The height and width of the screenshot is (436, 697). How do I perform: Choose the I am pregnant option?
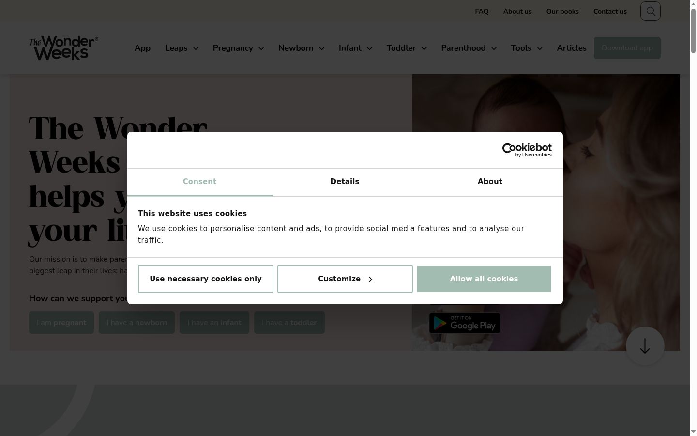[61, 323]
